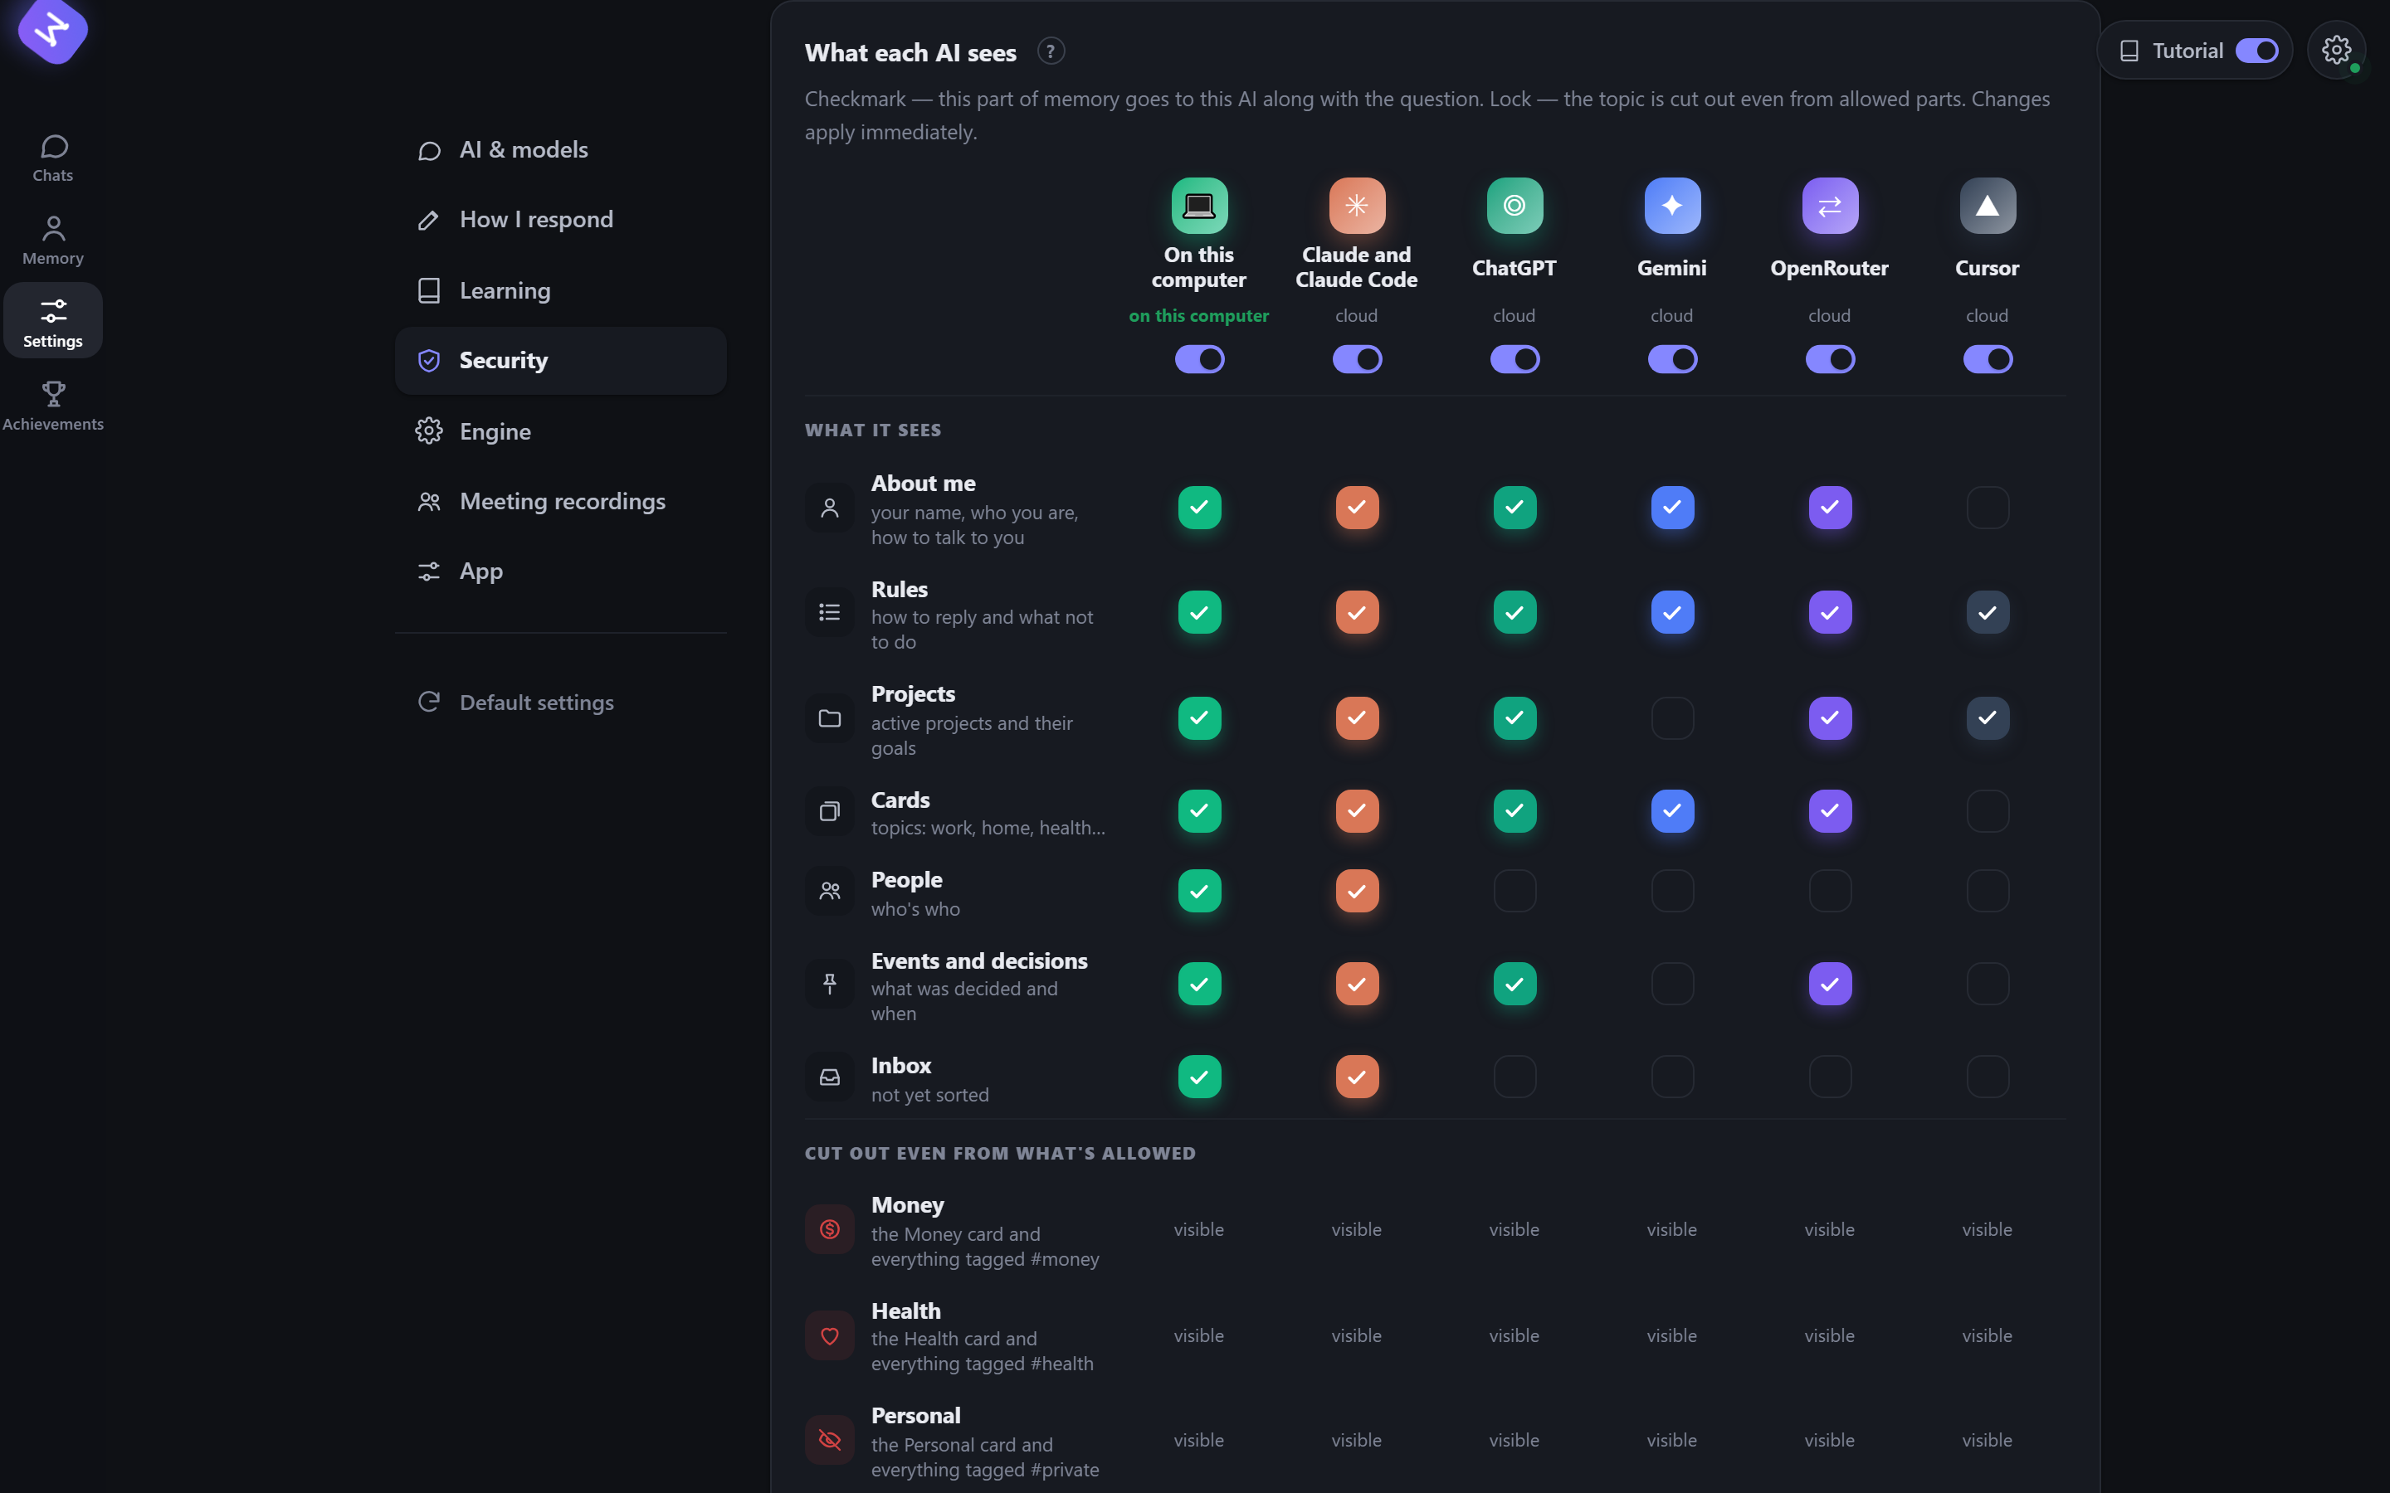Open the Chats sidebar icon

pos(53,159)
